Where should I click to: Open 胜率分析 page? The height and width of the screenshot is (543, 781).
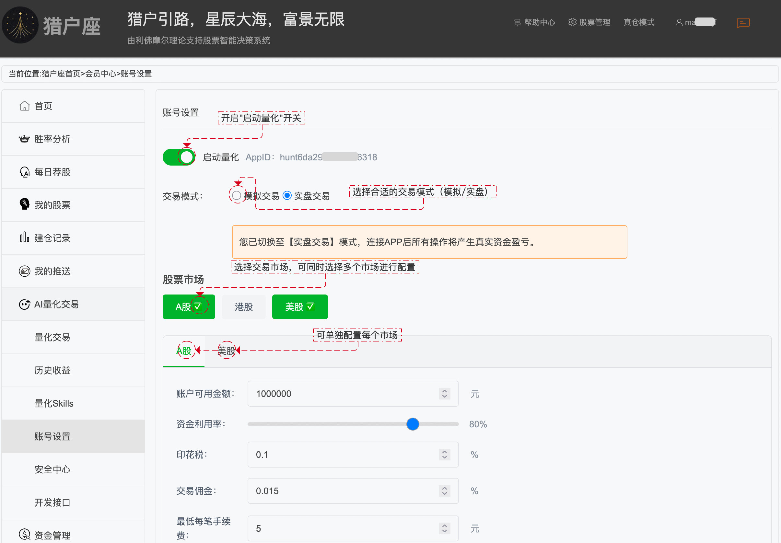pyautogui.click(x=73, y=139)
